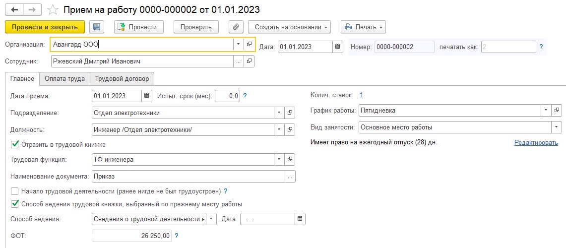Switch to Трудовой договор tab

click(x=122, y=79)
